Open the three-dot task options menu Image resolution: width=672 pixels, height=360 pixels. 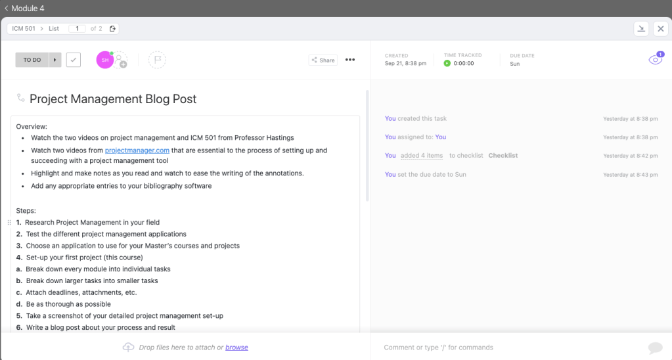pyautogui.click(x=350, y=60)
